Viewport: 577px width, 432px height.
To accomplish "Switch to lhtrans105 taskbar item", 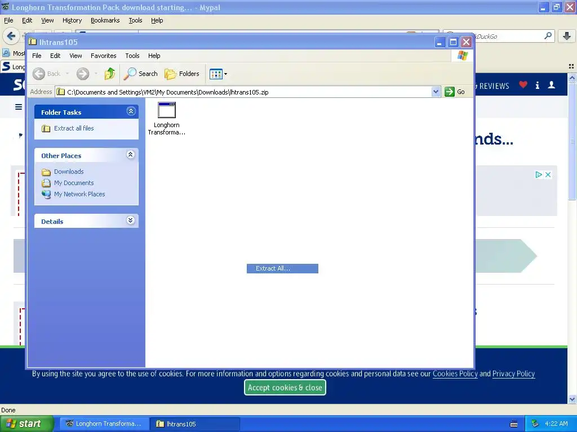I will tap(195, 424).
